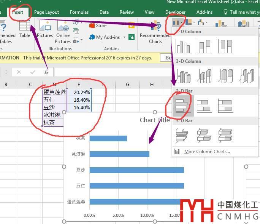Pick the 2-D Clustered Column chart

pyautogui.click(x=183, y=46)
